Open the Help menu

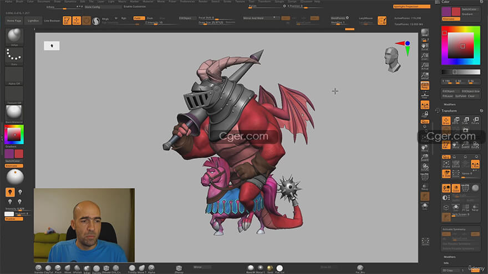coord(317,2)
